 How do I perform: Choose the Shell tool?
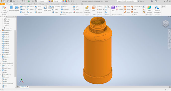[55, 10]
